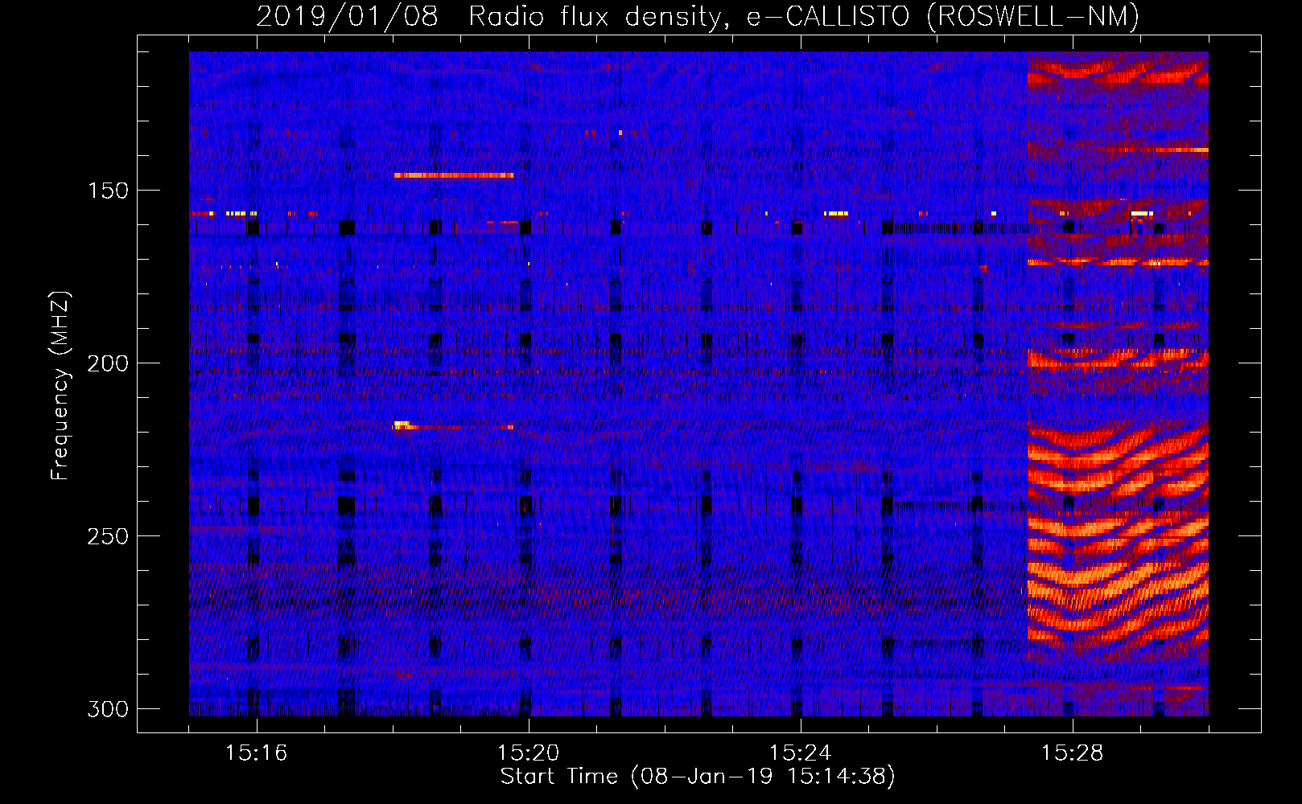Click the bright yellow spot near 220 MHz
The width and height of the screenshot is (1302, 804).
402,425
